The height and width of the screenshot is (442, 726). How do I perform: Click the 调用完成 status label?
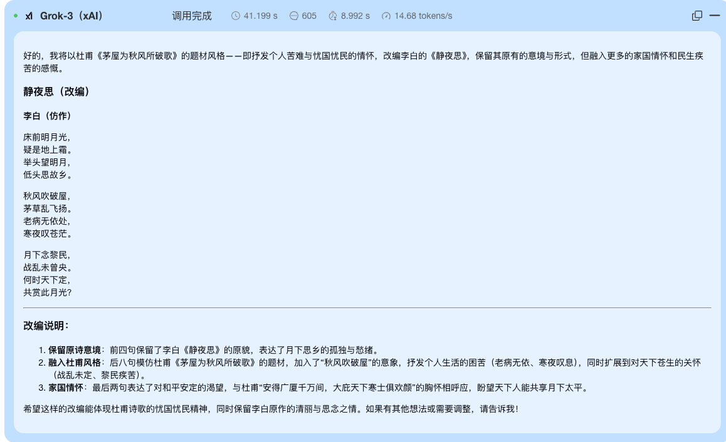click(192, 16)
